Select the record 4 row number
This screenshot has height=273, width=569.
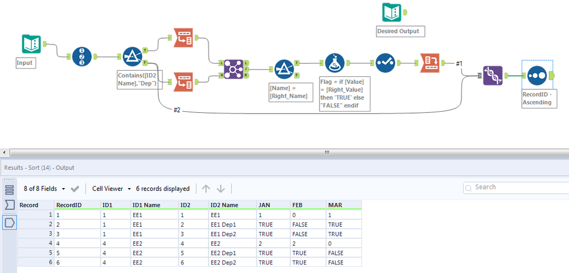35,243
